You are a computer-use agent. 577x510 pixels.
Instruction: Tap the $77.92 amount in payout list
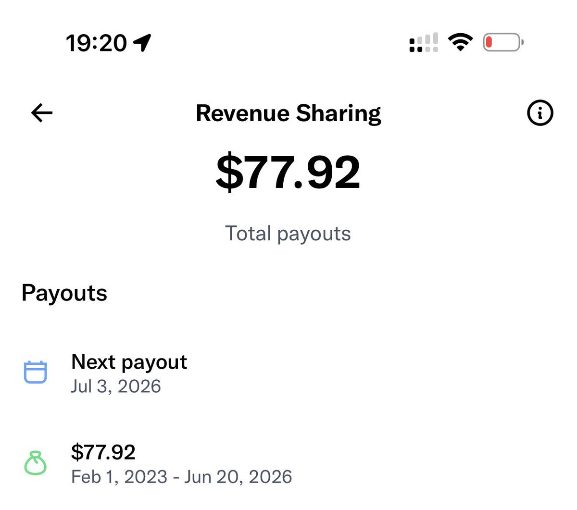103,452
